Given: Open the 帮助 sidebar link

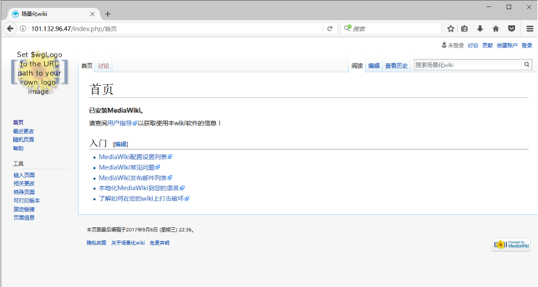Looking at the screenshot, I should pyautogui.click(x=18, y=148).
